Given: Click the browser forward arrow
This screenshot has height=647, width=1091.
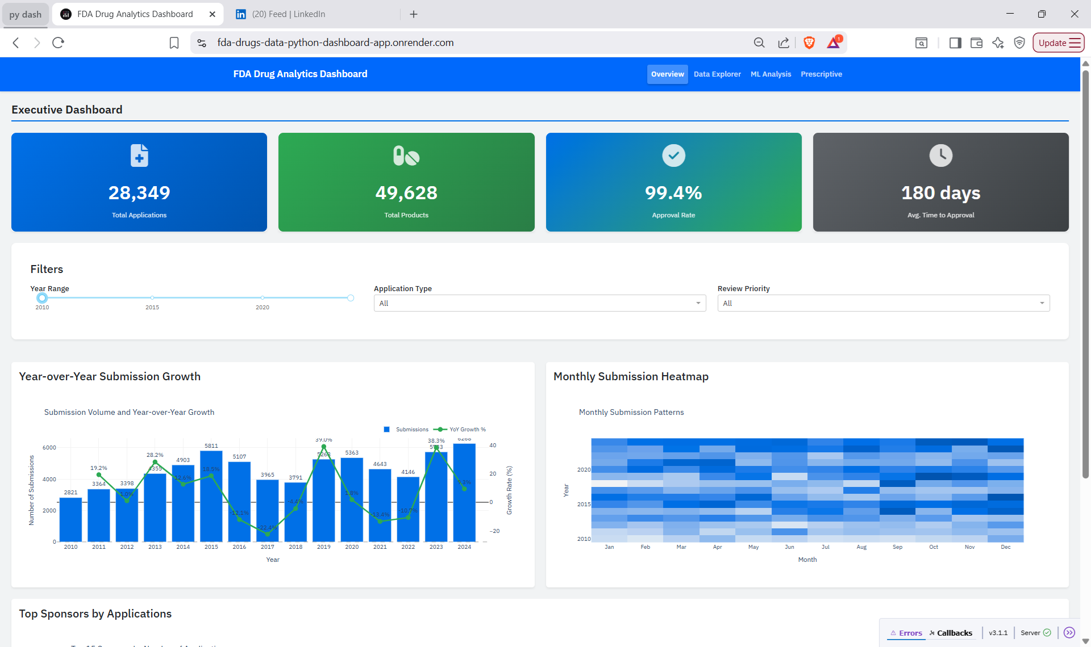Looking at the screenshot, I should tap(37, 43).
